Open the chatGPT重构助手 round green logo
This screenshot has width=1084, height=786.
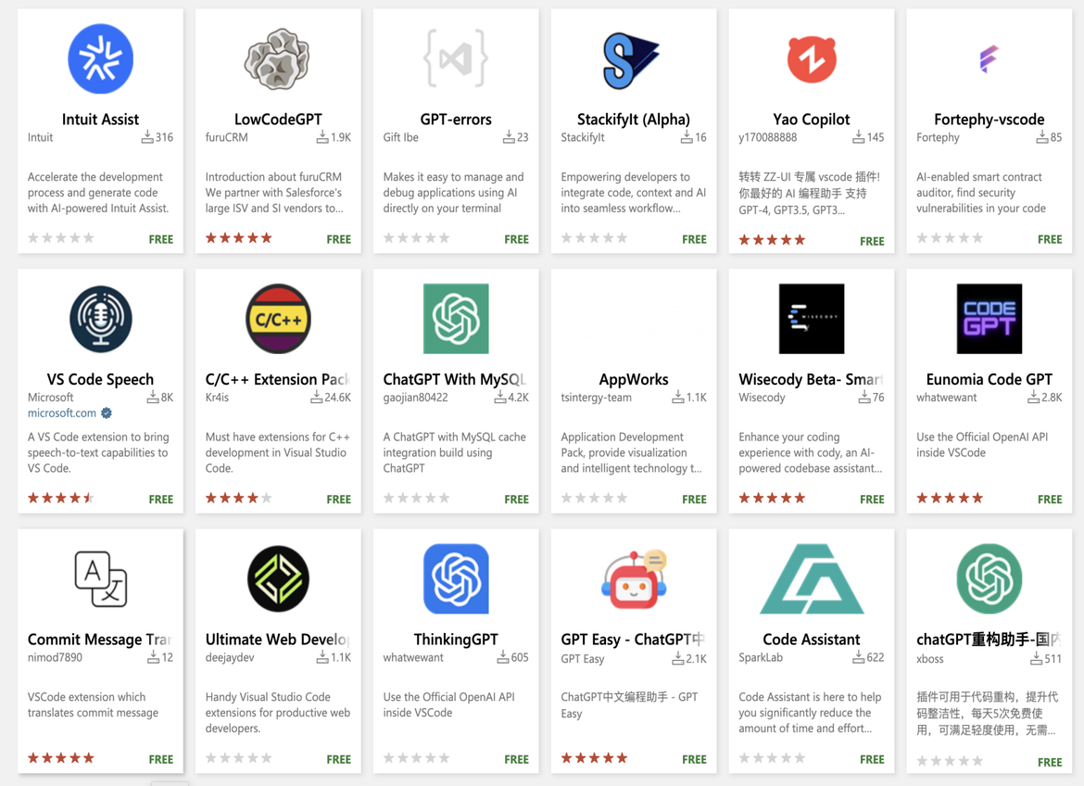(989, 579)
